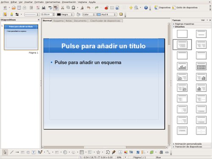Insert an image from file in drawing toolbar
Viewport: 212px width, 159px height.
[126, 152]
